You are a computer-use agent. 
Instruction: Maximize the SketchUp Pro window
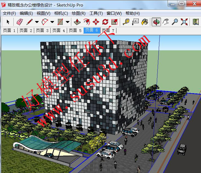[182, 4]
